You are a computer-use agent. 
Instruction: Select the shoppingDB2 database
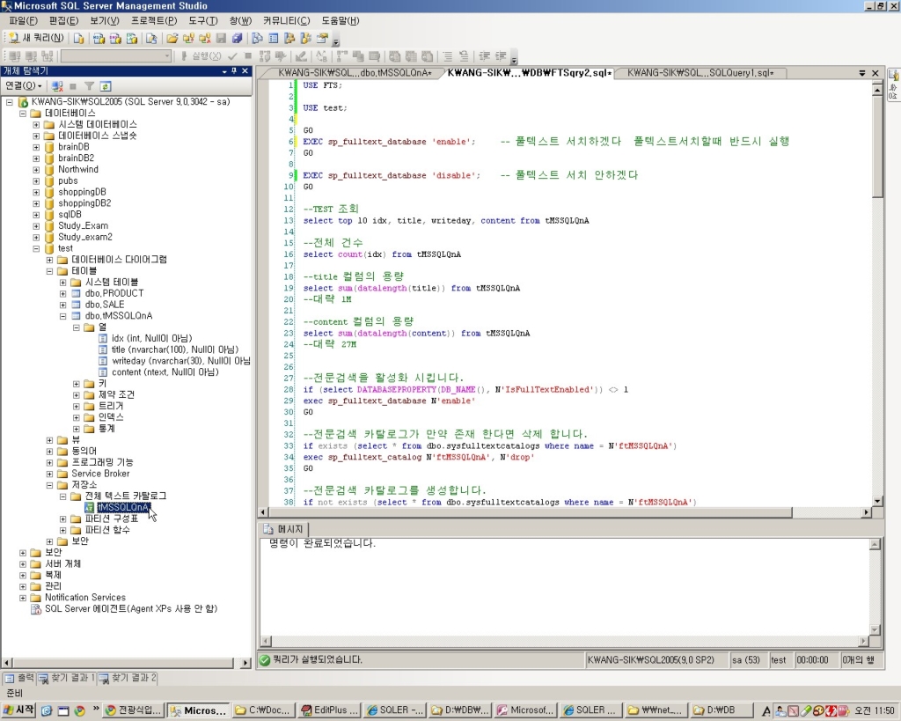click(x=84, y=203)
